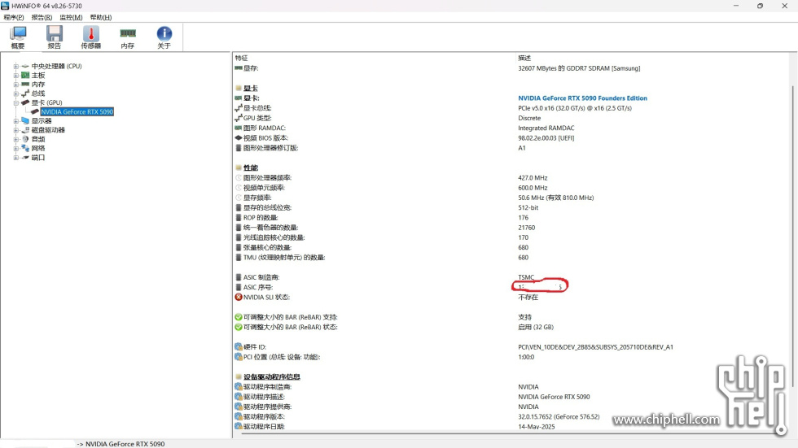Open the 传感器 sensors thermometer icon
798x448 pixels.
[91, 37]
